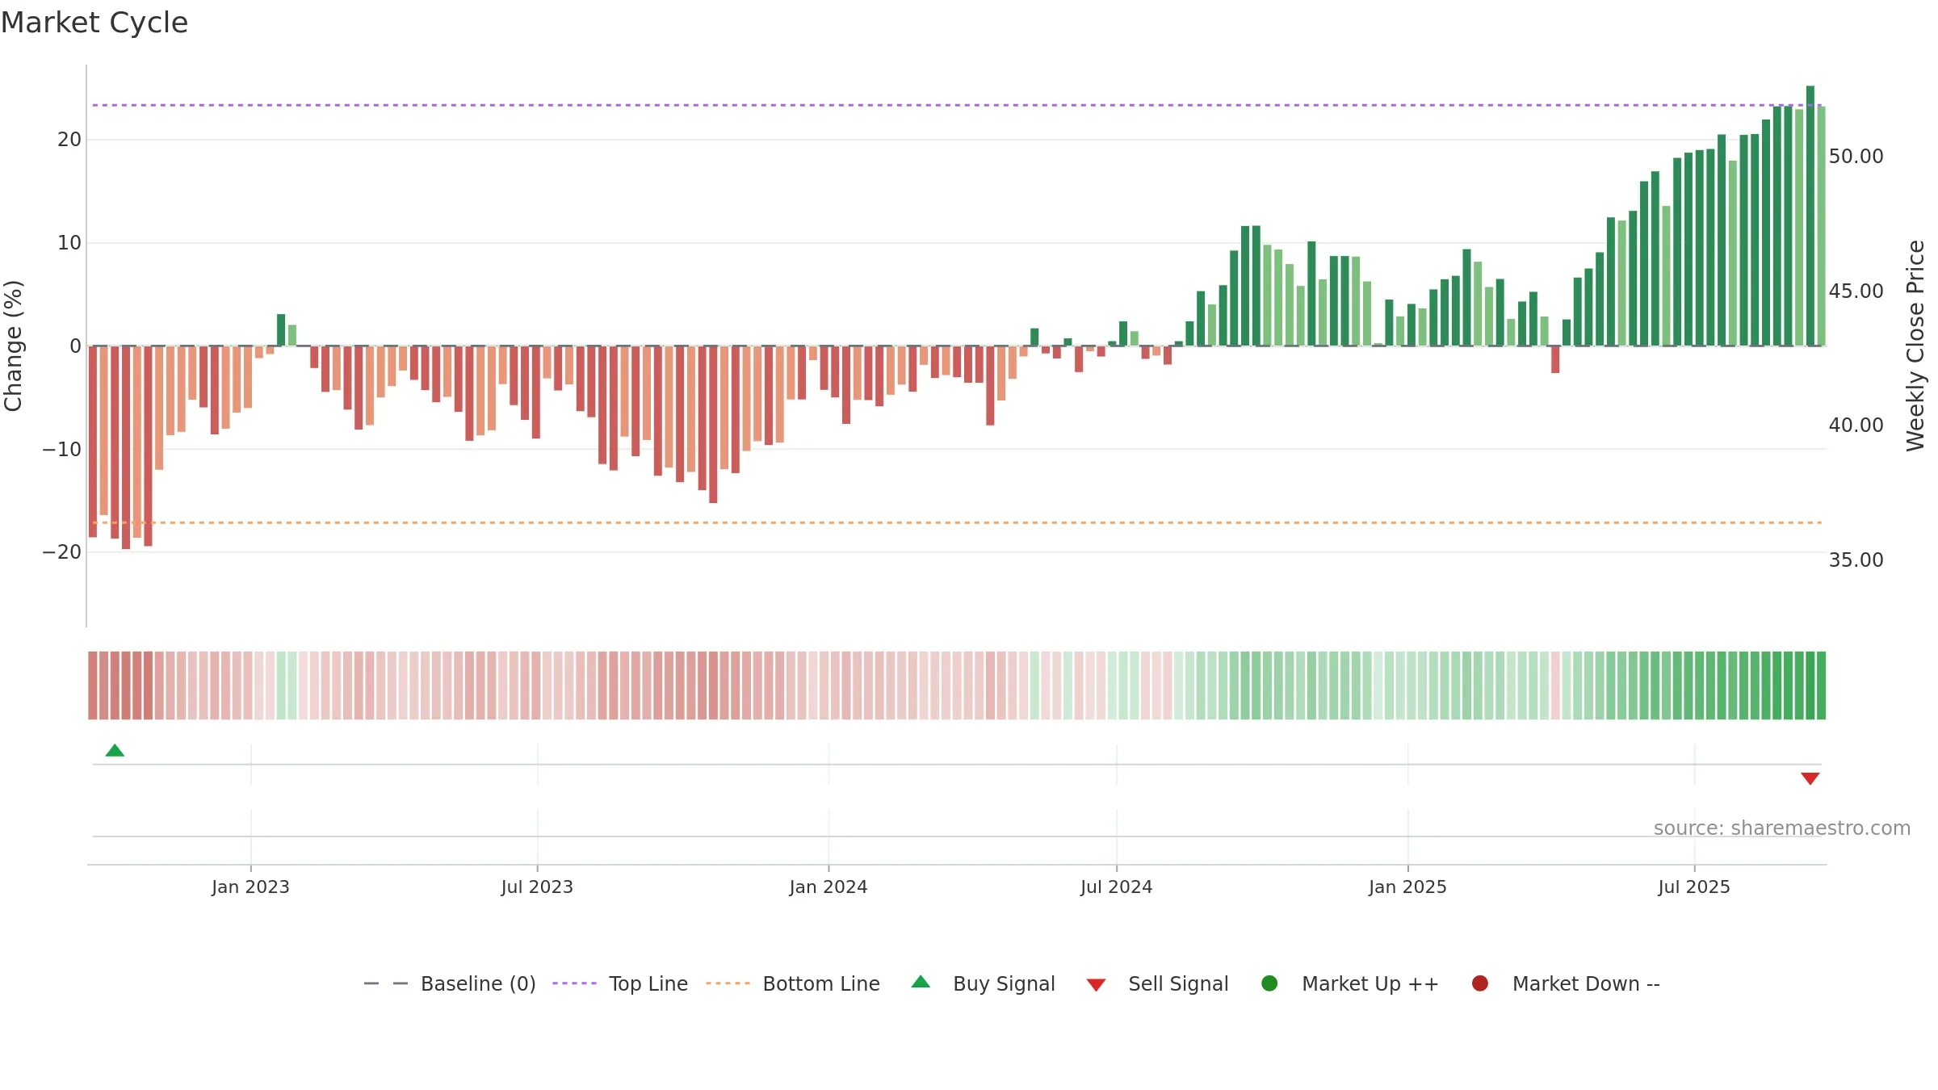Click the 50.00 price tick label
Viewport: 1938px width, 1090px height.
tap(1856, 157)
